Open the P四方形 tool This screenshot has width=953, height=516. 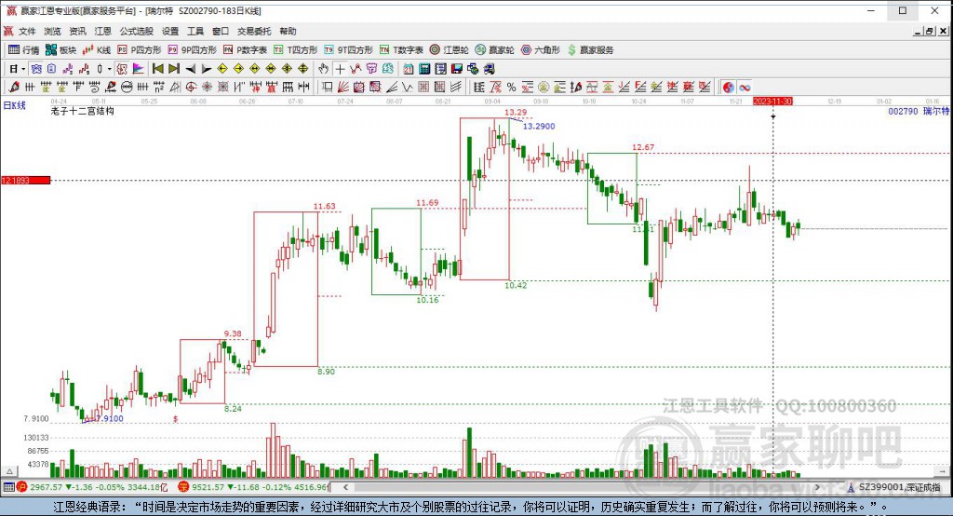(140, 50)
